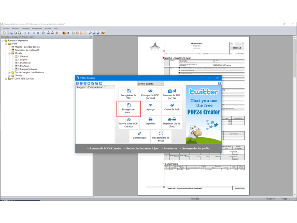Screen dimensions: 297x223
Task: Close the Navigateur de rapport d'impression panel
Action: [91, 37]
